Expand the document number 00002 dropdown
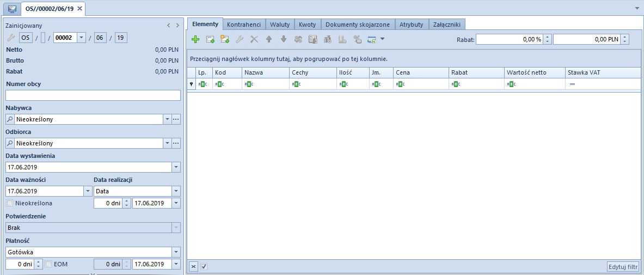Viewport: 644px width, 275px height. [81, 38]
